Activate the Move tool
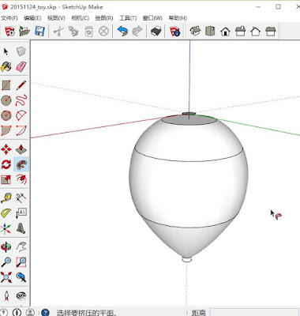This screenshot has height=316, width=300. [x=6, y=149]
